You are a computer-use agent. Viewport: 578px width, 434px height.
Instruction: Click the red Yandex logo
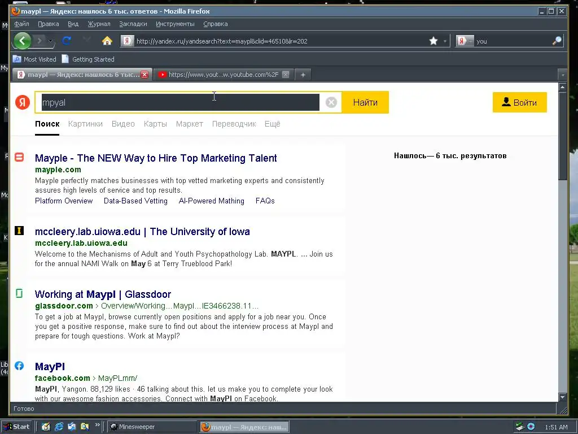pos(23,102)
